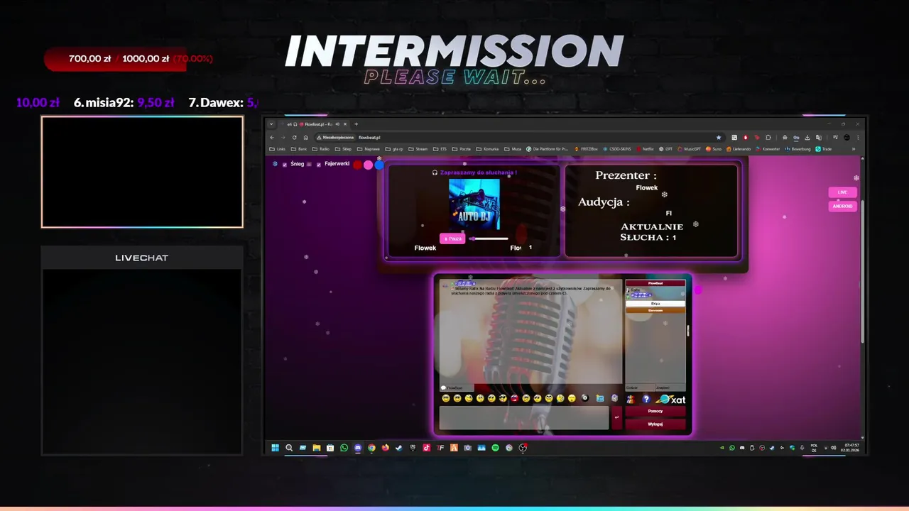Click the Wyloguj button in xat chat

coord(655,424)
